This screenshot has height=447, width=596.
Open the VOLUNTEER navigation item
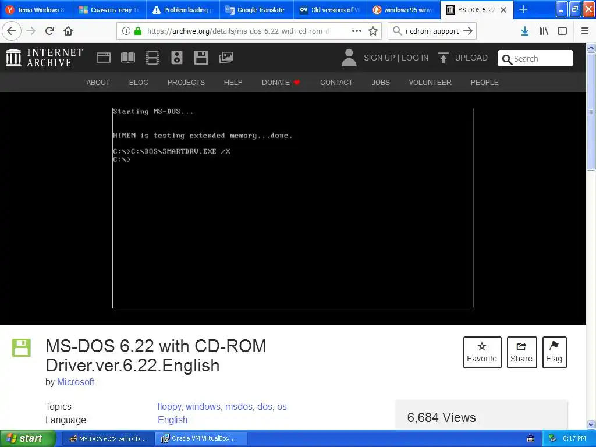pyautogui.click(x=430, y=83)
